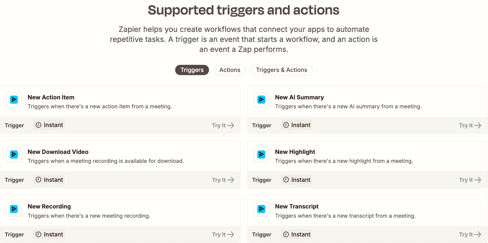Click the app icon beside New Recording
This screenshot has width=488, height=243.
click(14, 209)
